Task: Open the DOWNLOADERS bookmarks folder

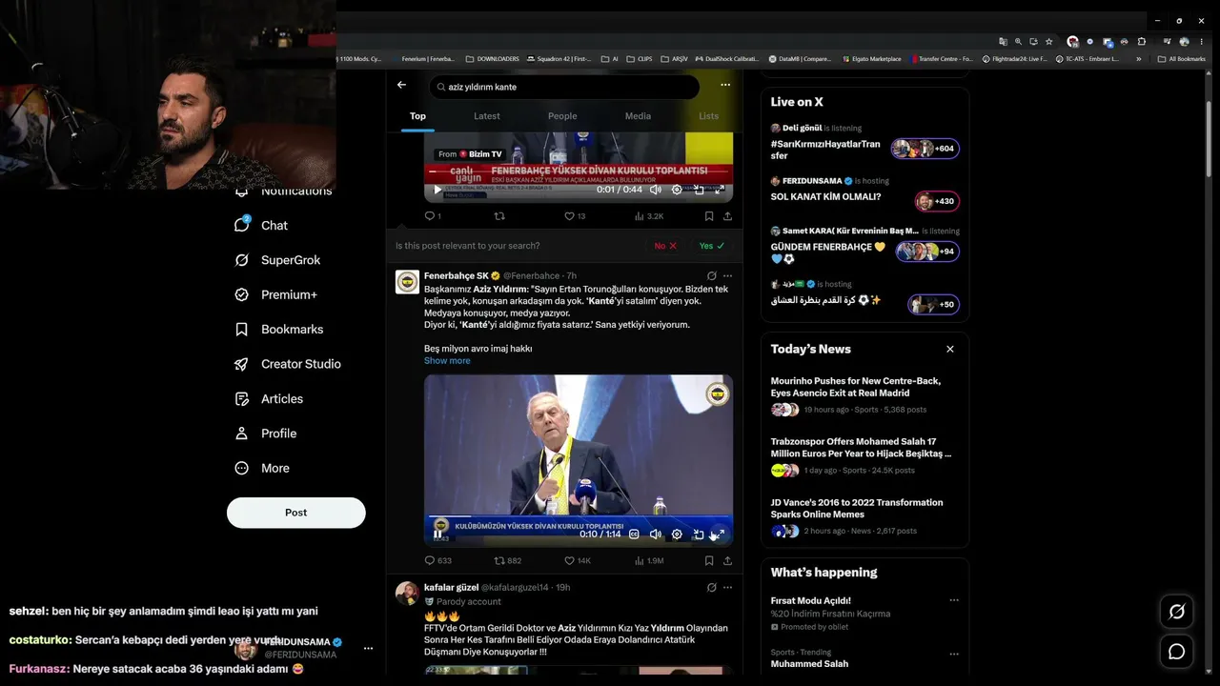Action: pos(492,59)
